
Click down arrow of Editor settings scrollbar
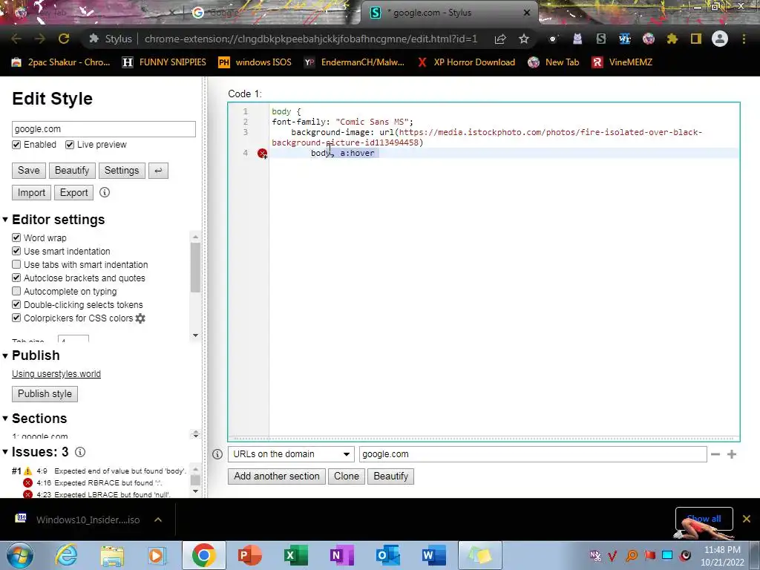(195, 335)
